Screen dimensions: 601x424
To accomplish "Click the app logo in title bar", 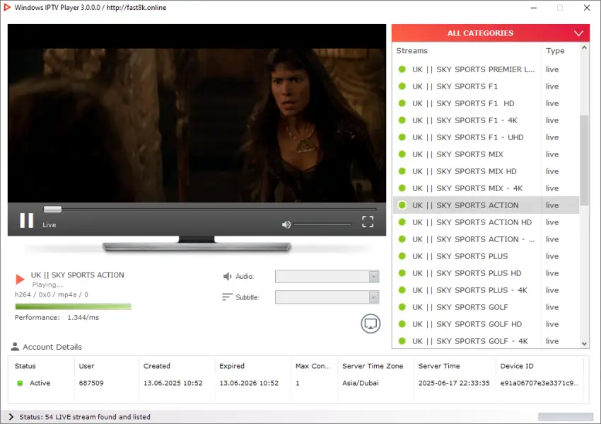I will pyautogui.click(x=7, y=7).
